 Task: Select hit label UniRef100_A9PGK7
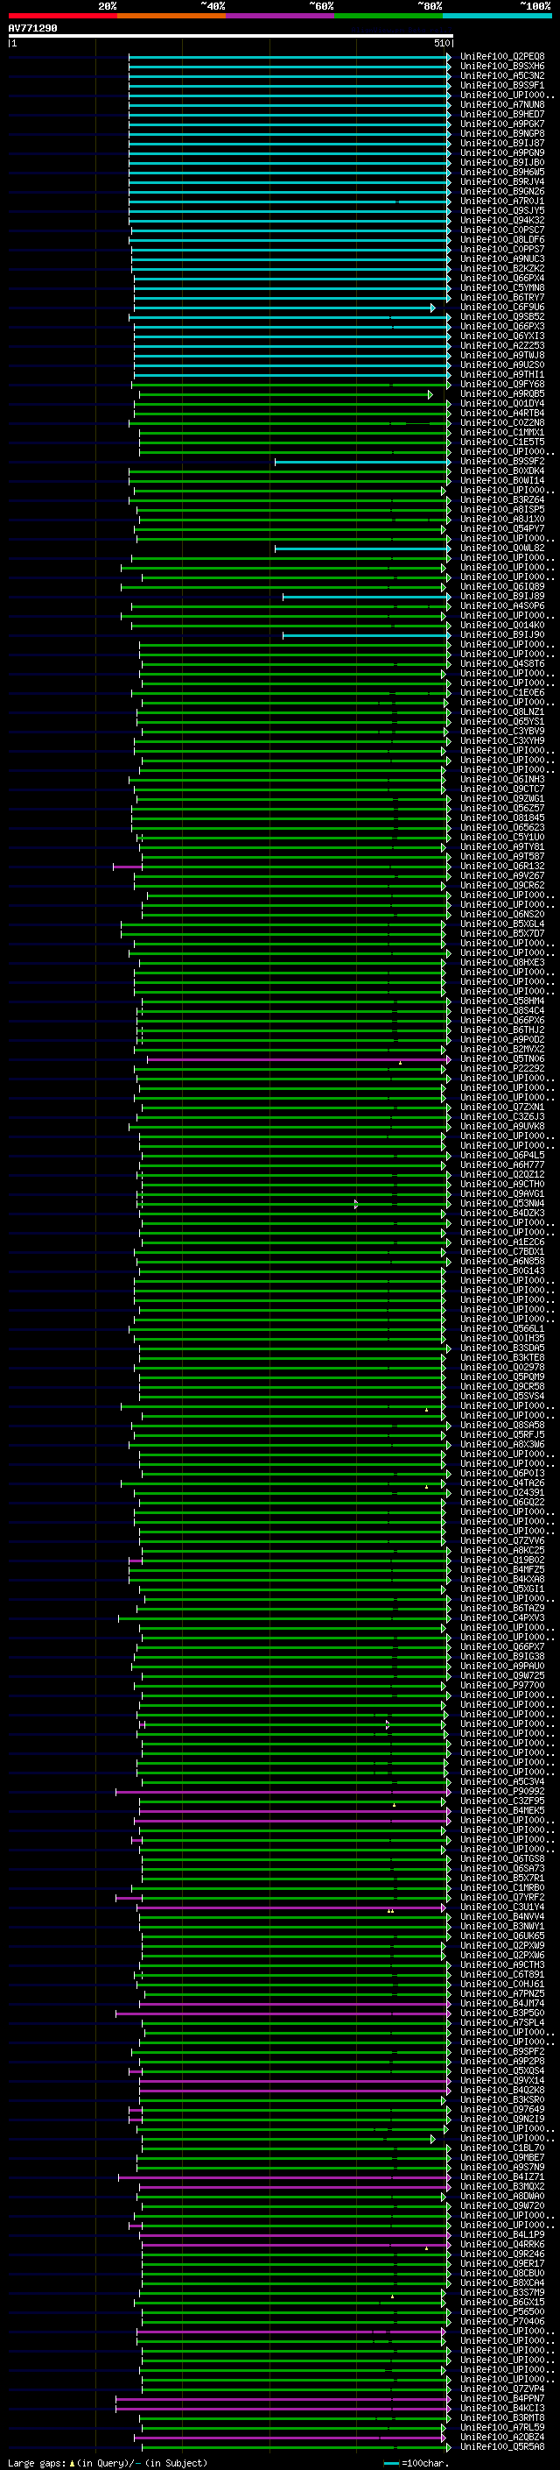click(x=502, y=124)
